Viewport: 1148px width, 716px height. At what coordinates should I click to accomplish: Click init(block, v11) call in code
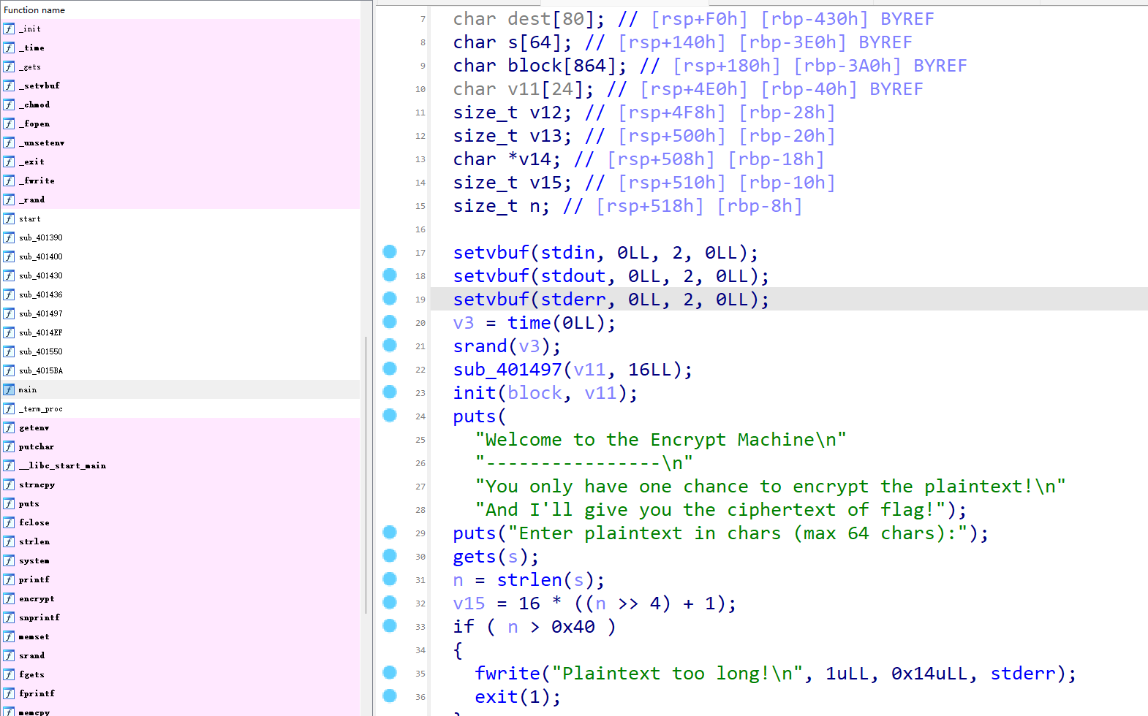545,393
